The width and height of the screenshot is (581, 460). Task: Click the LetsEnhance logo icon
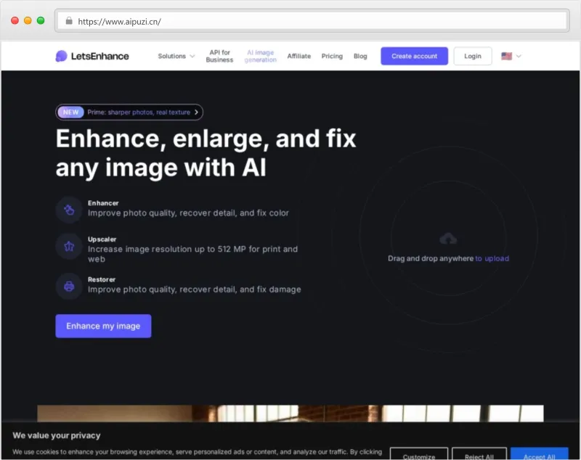[61, 57]
